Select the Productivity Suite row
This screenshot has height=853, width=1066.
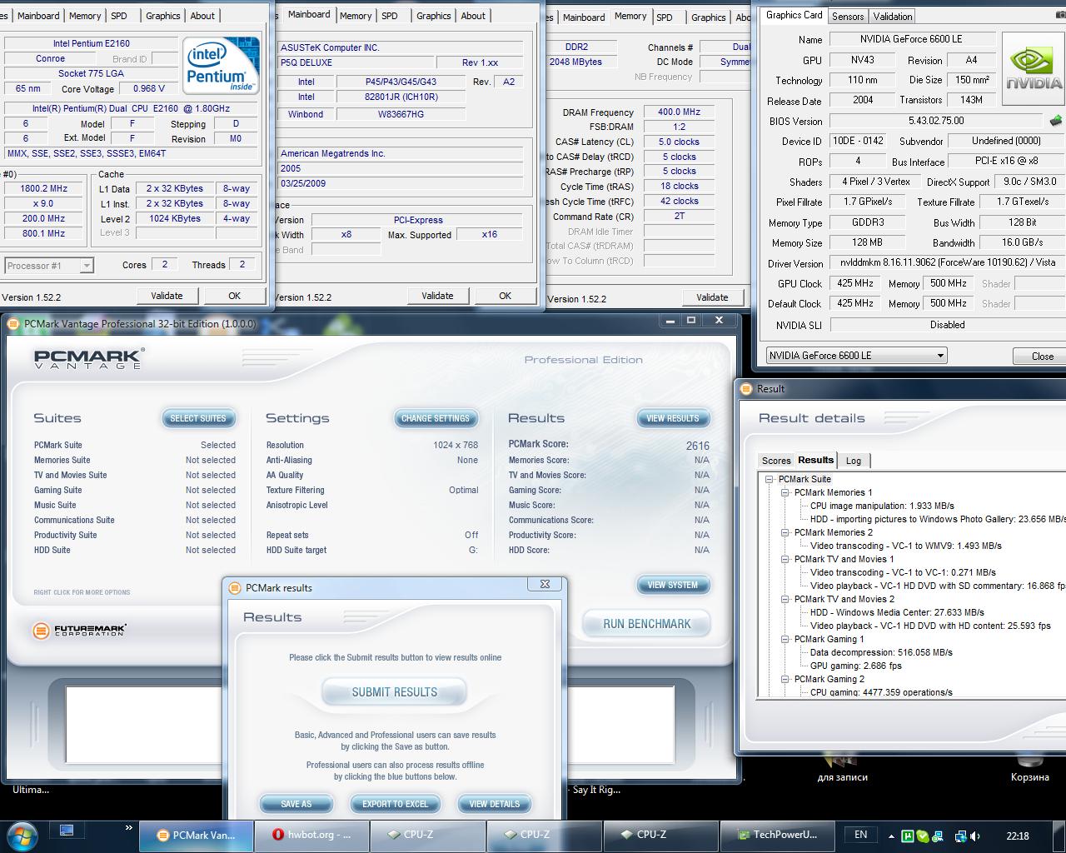135,535
